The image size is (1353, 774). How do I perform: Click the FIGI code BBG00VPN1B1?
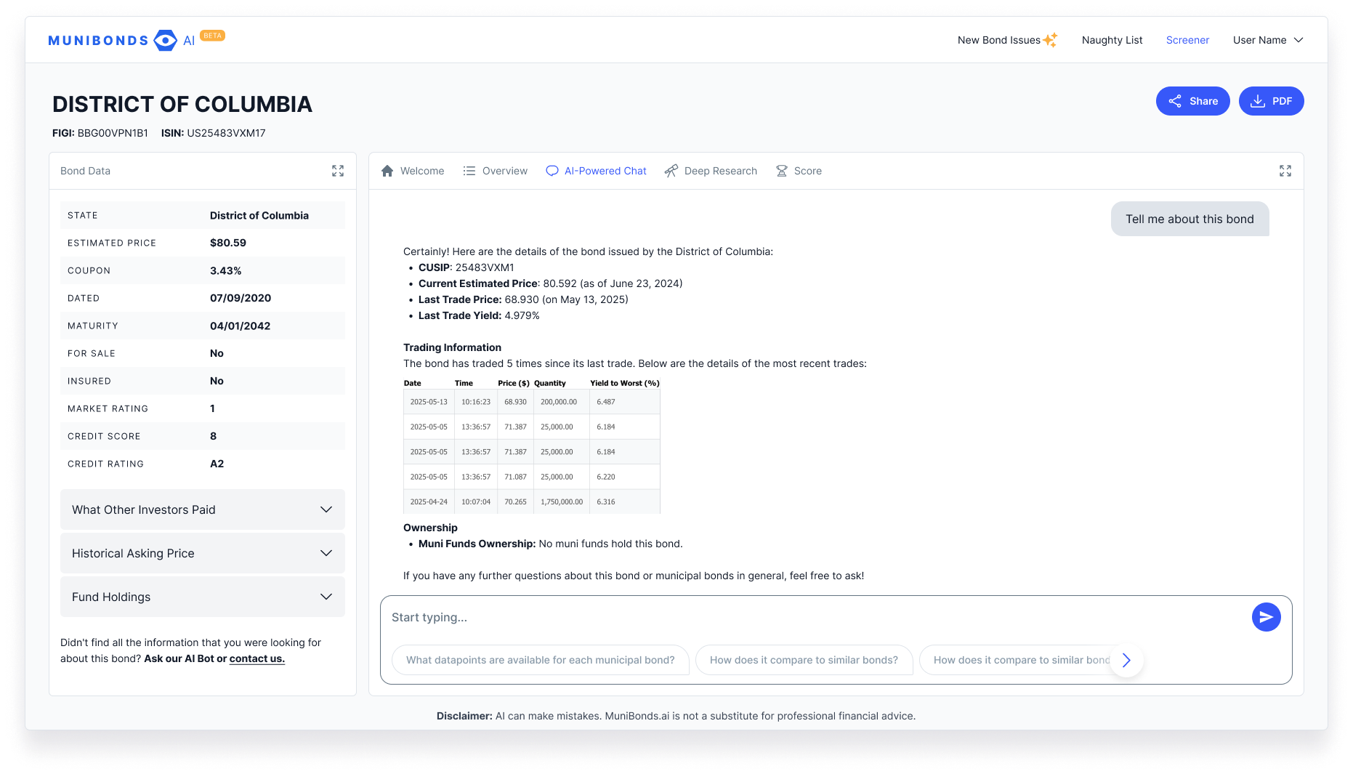click(x=113, y=133)
